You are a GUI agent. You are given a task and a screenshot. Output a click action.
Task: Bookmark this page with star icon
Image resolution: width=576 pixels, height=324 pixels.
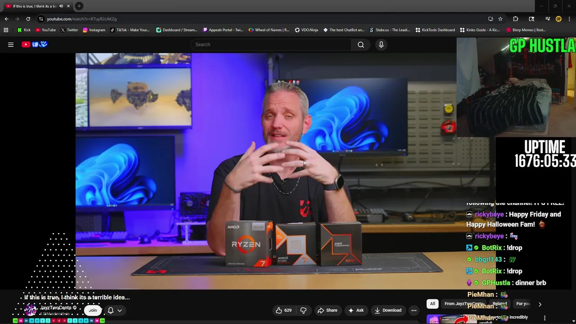coord(500,19)
